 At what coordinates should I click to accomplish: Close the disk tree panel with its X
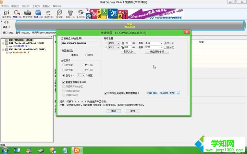[51, 37]
